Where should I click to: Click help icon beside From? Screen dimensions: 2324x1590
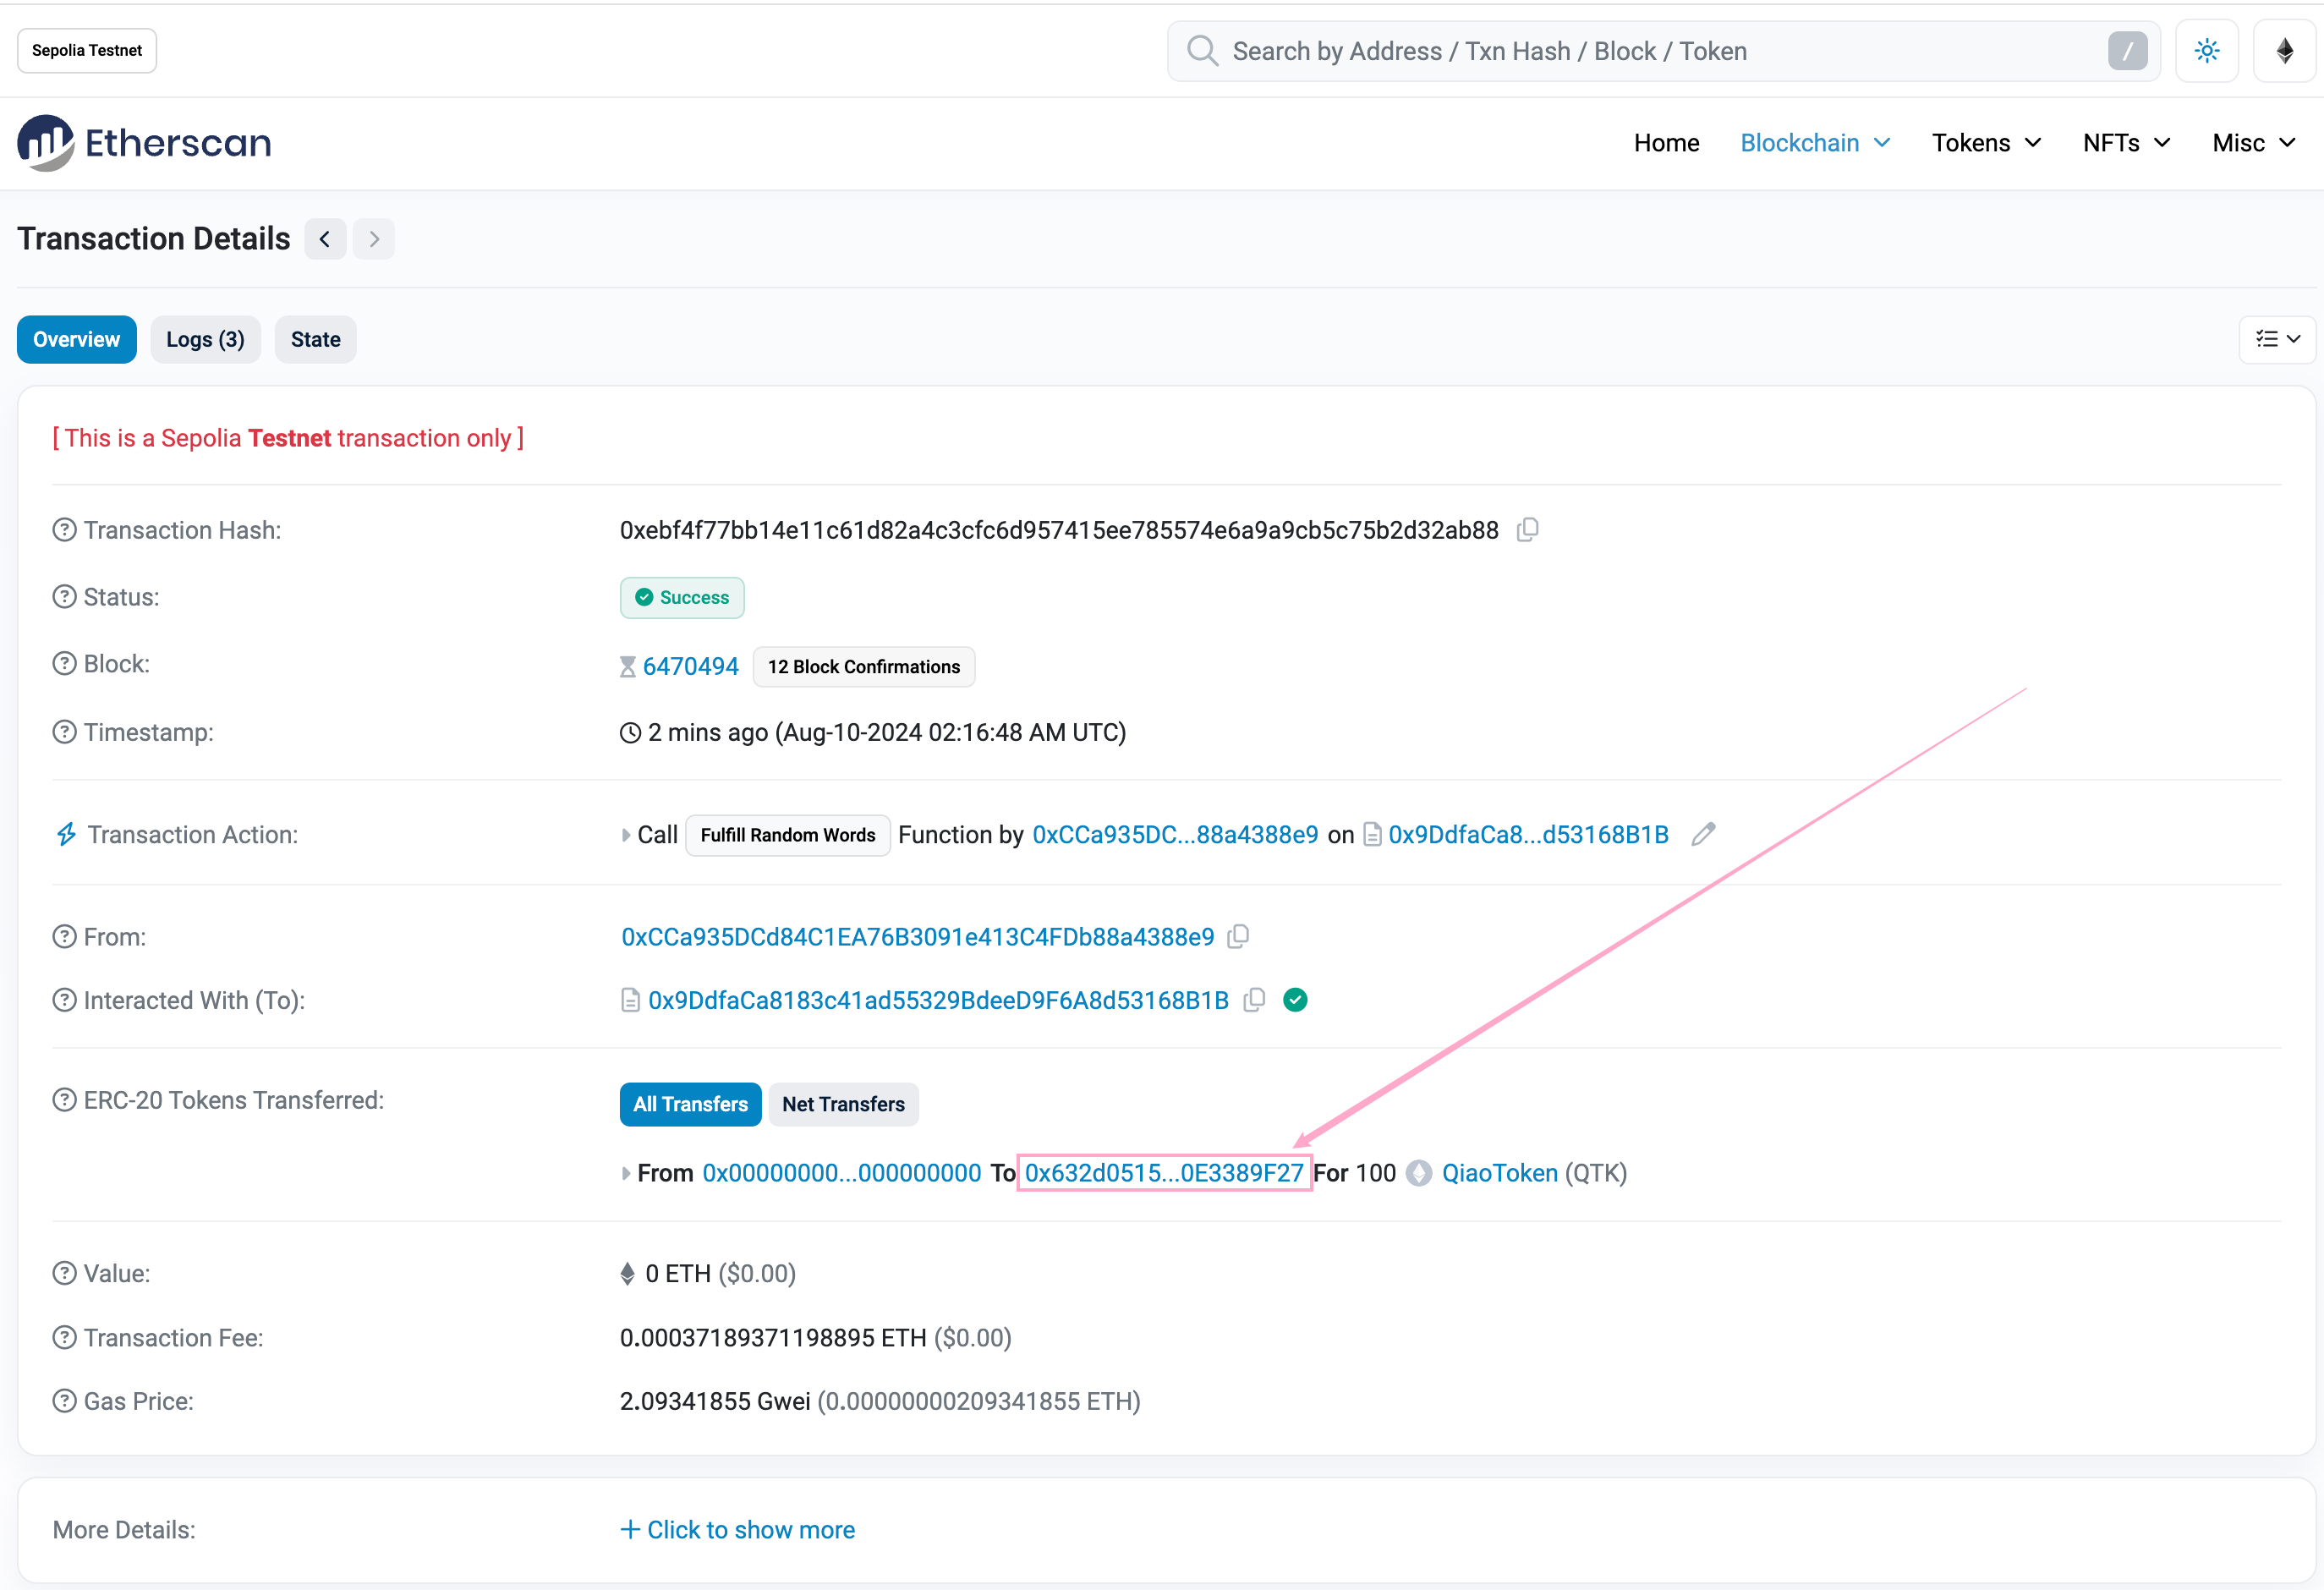[x=64, y=937]
